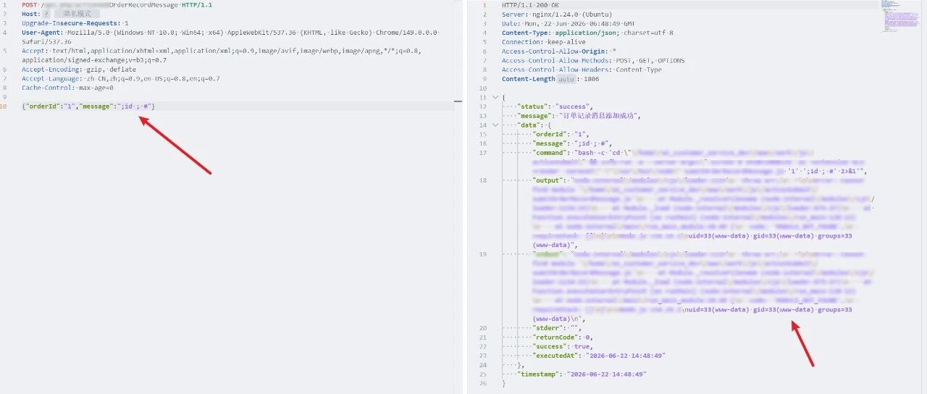Click line number 10 in request gutter
927x394 pixels.
pos(4,106)
